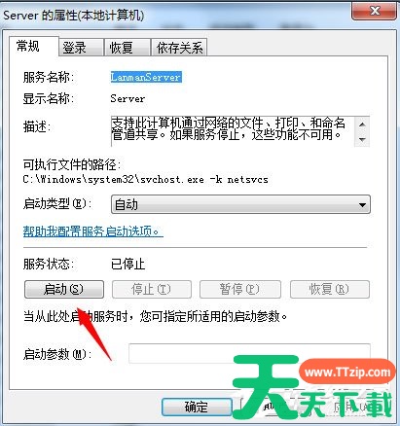Viewport: 400px width, 426px height.
Task: Click the 恢复(R) button below service status
Action: click(330, 289)
